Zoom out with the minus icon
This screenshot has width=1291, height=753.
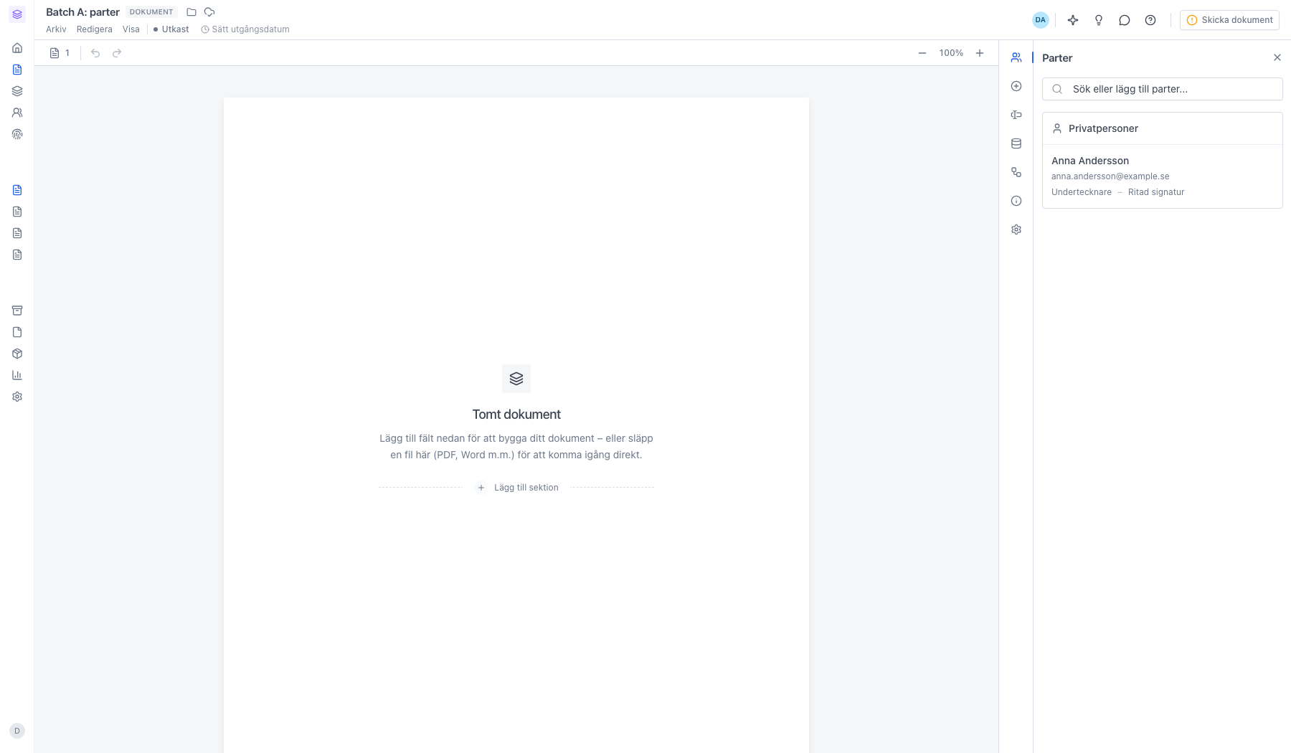click(x=922, y=53)
